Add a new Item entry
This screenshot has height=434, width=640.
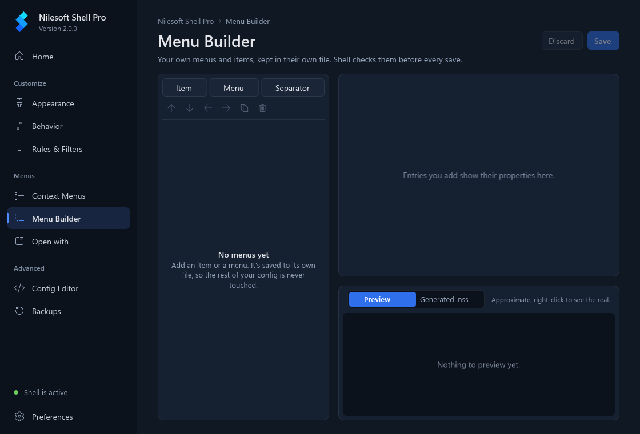pos(185,88)
